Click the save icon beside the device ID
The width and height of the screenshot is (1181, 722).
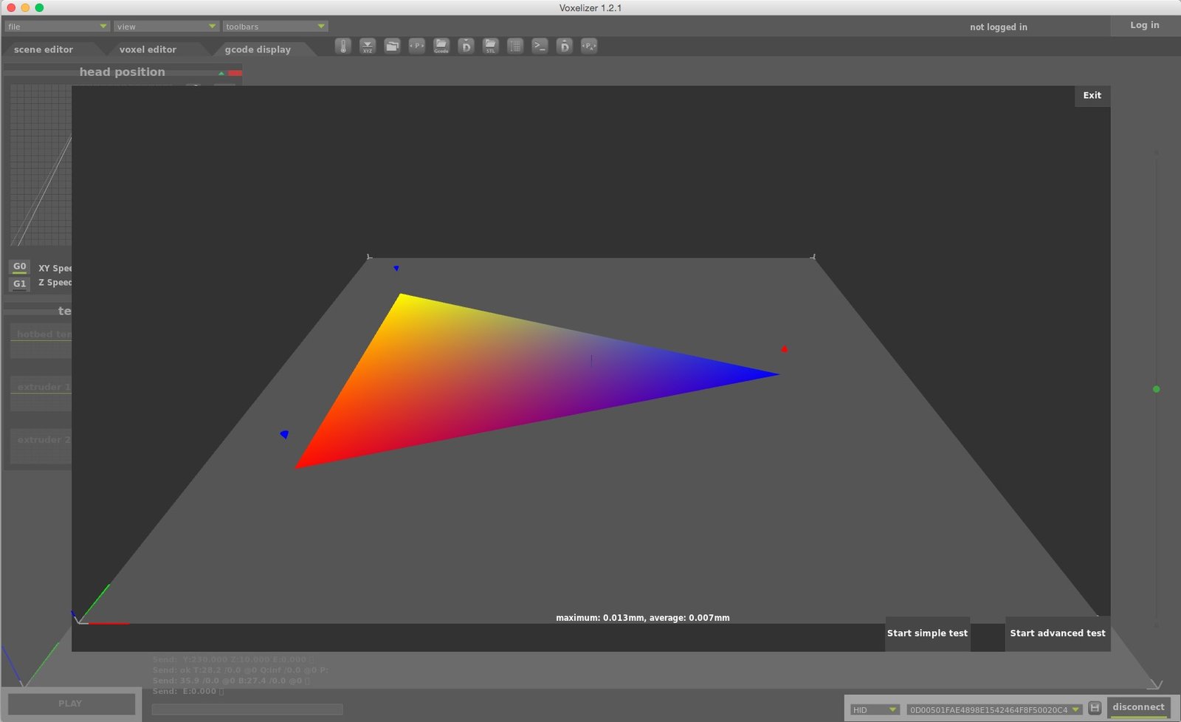[x=1095, y=708]
